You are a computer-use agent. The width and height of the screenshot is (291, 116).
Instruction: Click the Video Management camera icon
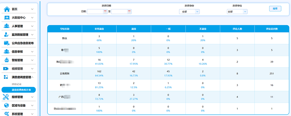click(6, 69)
